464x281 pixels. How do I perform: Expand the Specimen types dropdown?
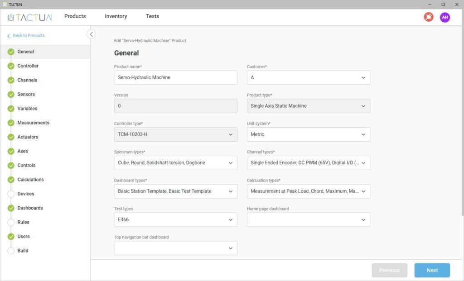[x=175, y=163]
